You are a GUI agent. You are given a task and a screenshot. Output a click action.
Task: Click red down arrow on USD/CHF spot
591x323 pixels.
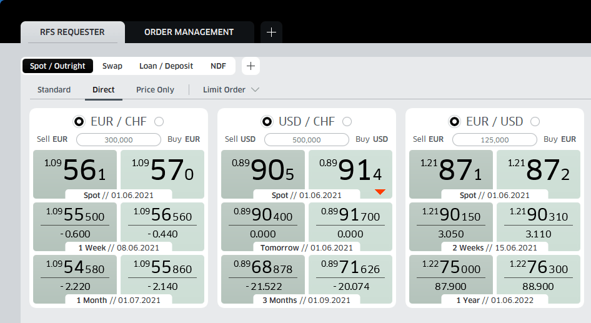380,192
